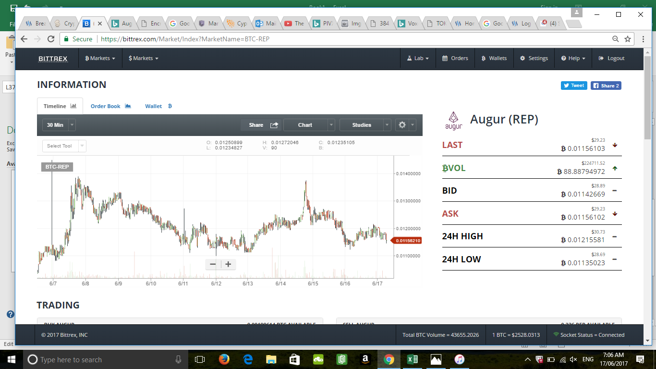Click the green up arrow beside BVOL

[x=615, y=169]
